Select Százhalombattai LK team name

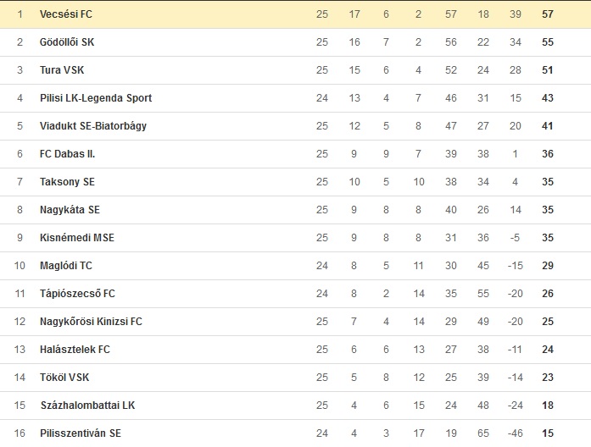88,406
